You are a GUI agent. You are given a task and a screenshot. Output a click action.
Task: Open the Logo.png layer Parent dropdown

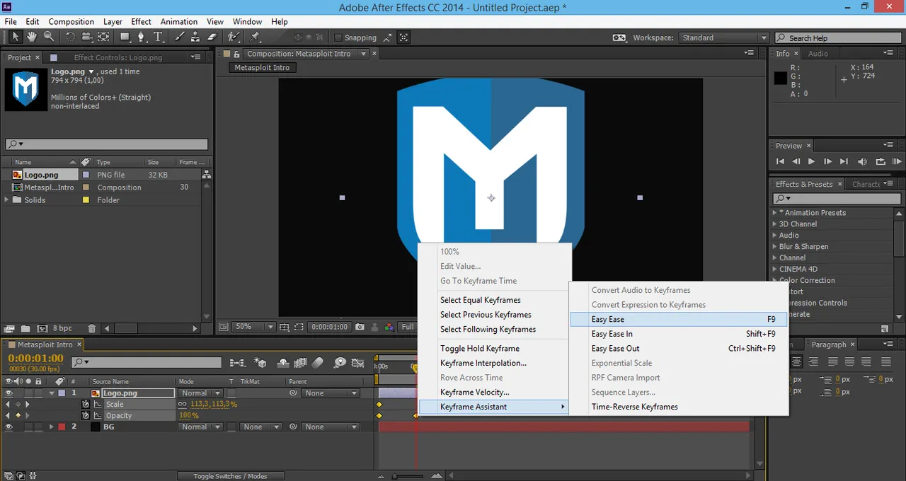point(331,393)
